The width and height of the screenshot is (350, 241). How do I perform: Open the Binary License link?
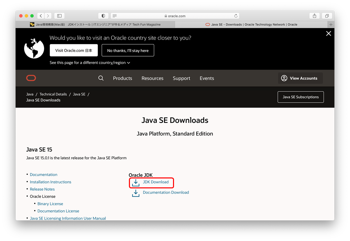pos(50,204)
